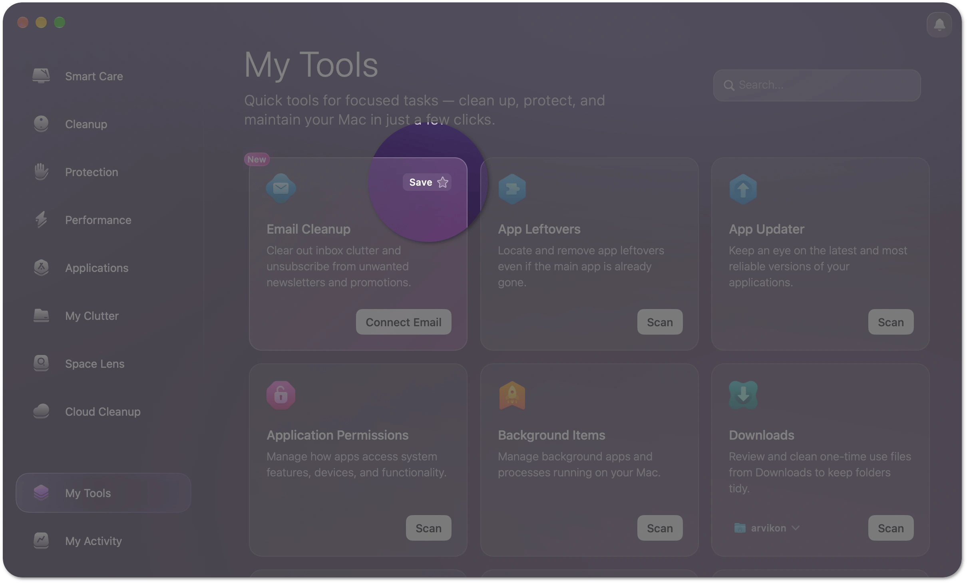Viewport: 967px width, 583px height.
Task: Click the Downloads arrow icon
Action: (x=743, y=395)
